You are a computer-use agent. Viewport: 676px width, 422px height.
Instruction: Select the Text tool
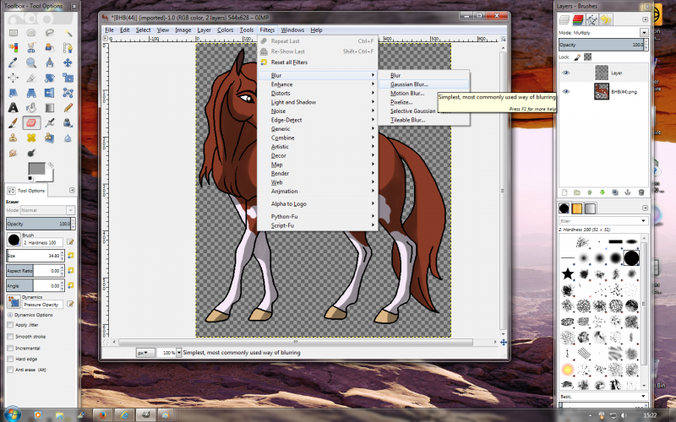coord(13,108)
